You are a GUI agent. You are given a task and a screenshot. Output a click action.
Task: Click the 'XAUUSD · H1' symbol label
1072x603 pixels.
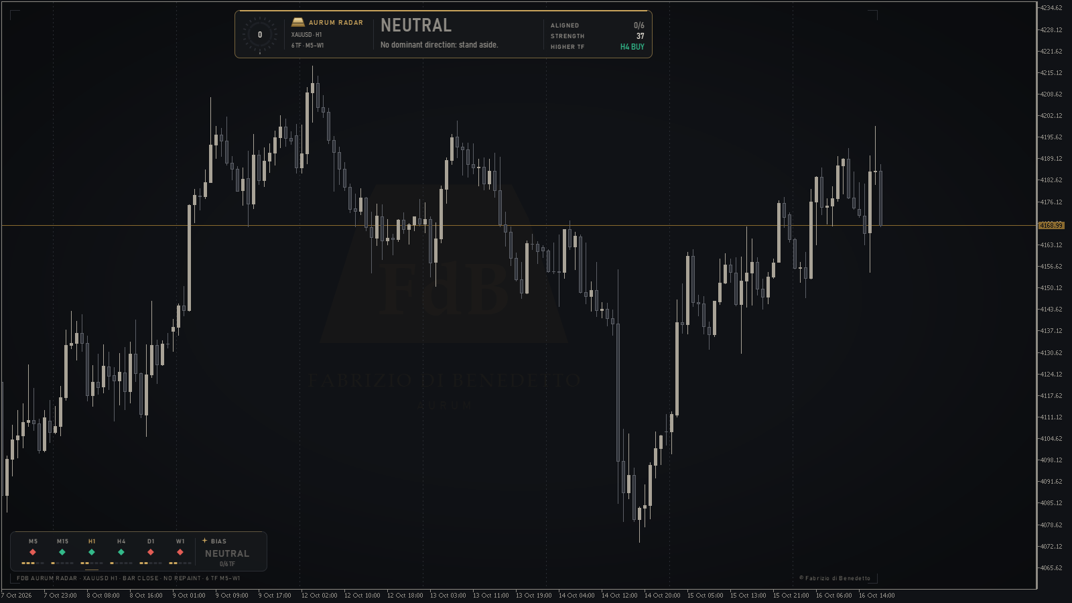(307, 35)
